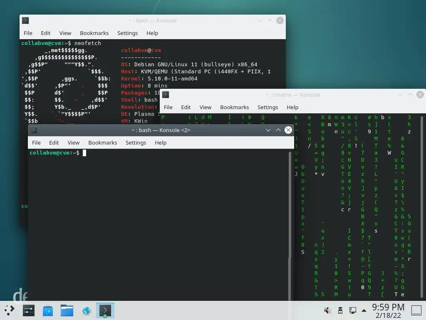Viewport: 426px width, 320px height.
Task: Click the Konsole <2> window menu icon
Action: coord(34,130)
